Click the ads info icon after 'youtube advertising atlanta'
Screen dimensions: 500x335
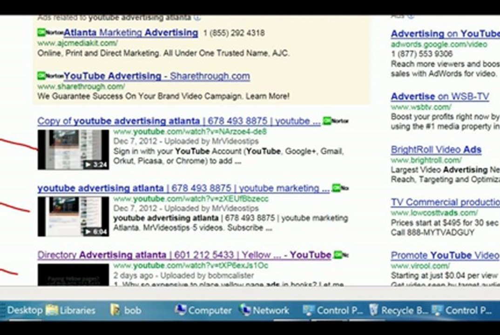197,18
